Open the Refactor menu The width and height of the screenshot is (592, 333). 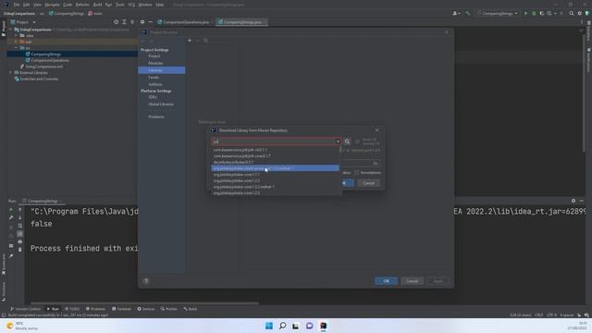point(82,5)
